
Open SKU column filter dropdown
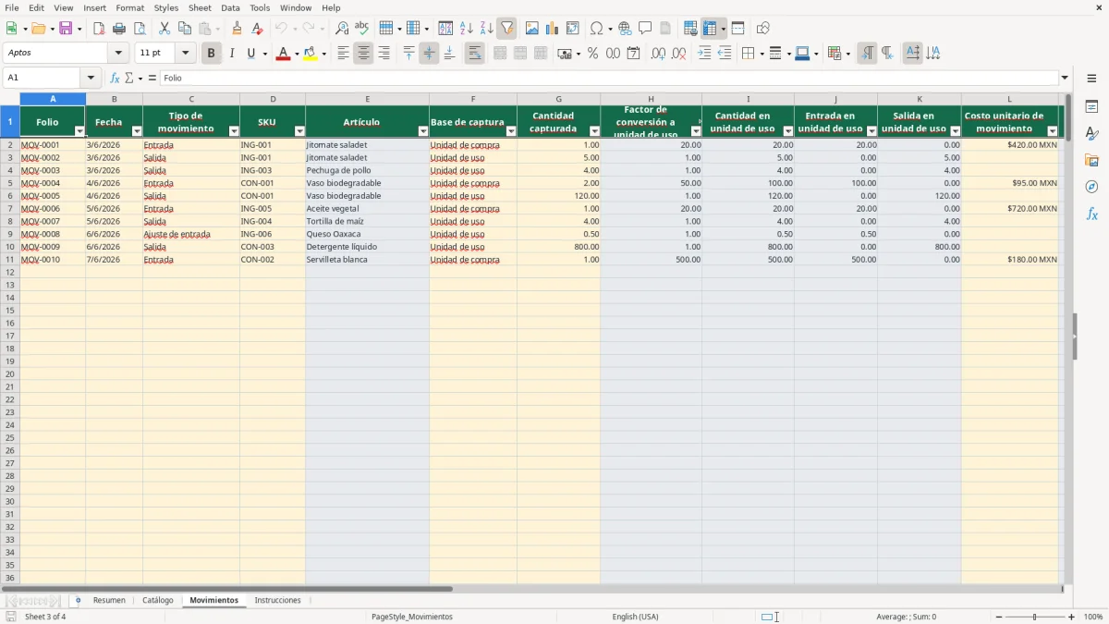(x=299, y=131)
